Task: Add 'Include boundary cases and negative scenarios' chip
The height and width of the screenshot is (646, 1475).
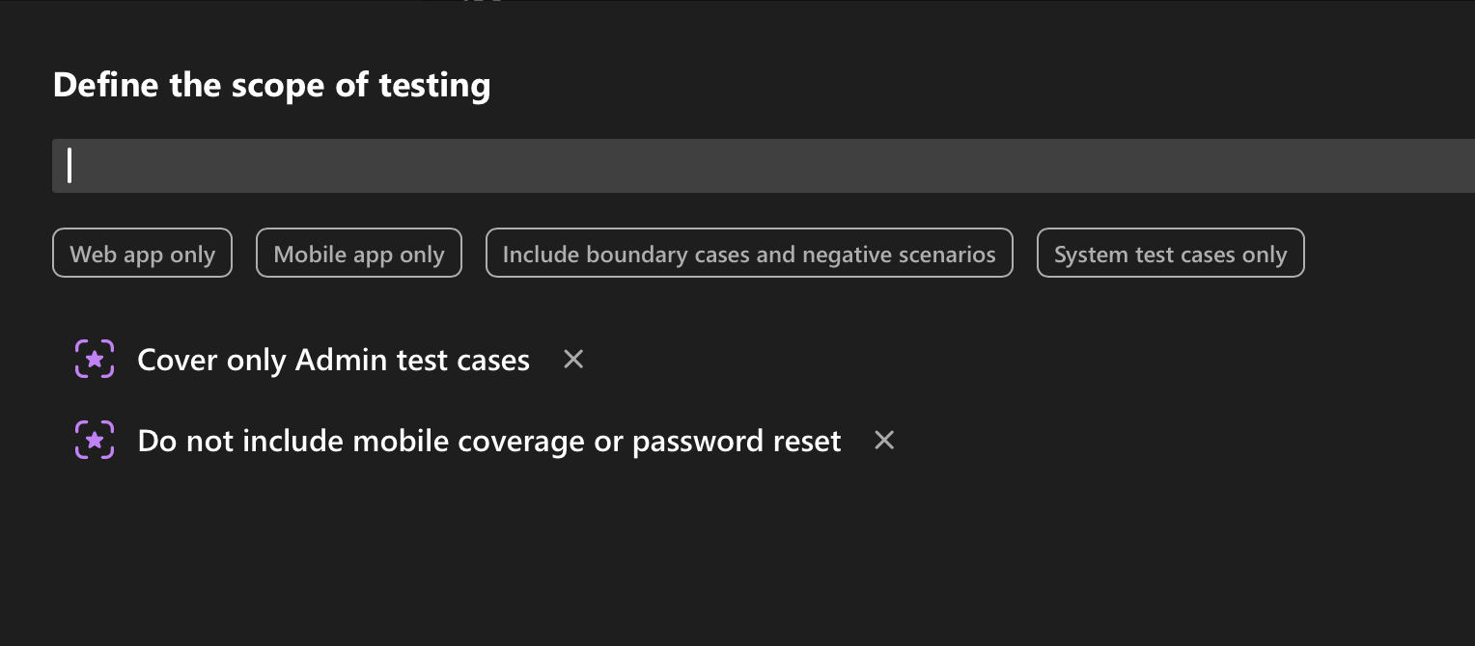Action: click(x=749, y=254)
